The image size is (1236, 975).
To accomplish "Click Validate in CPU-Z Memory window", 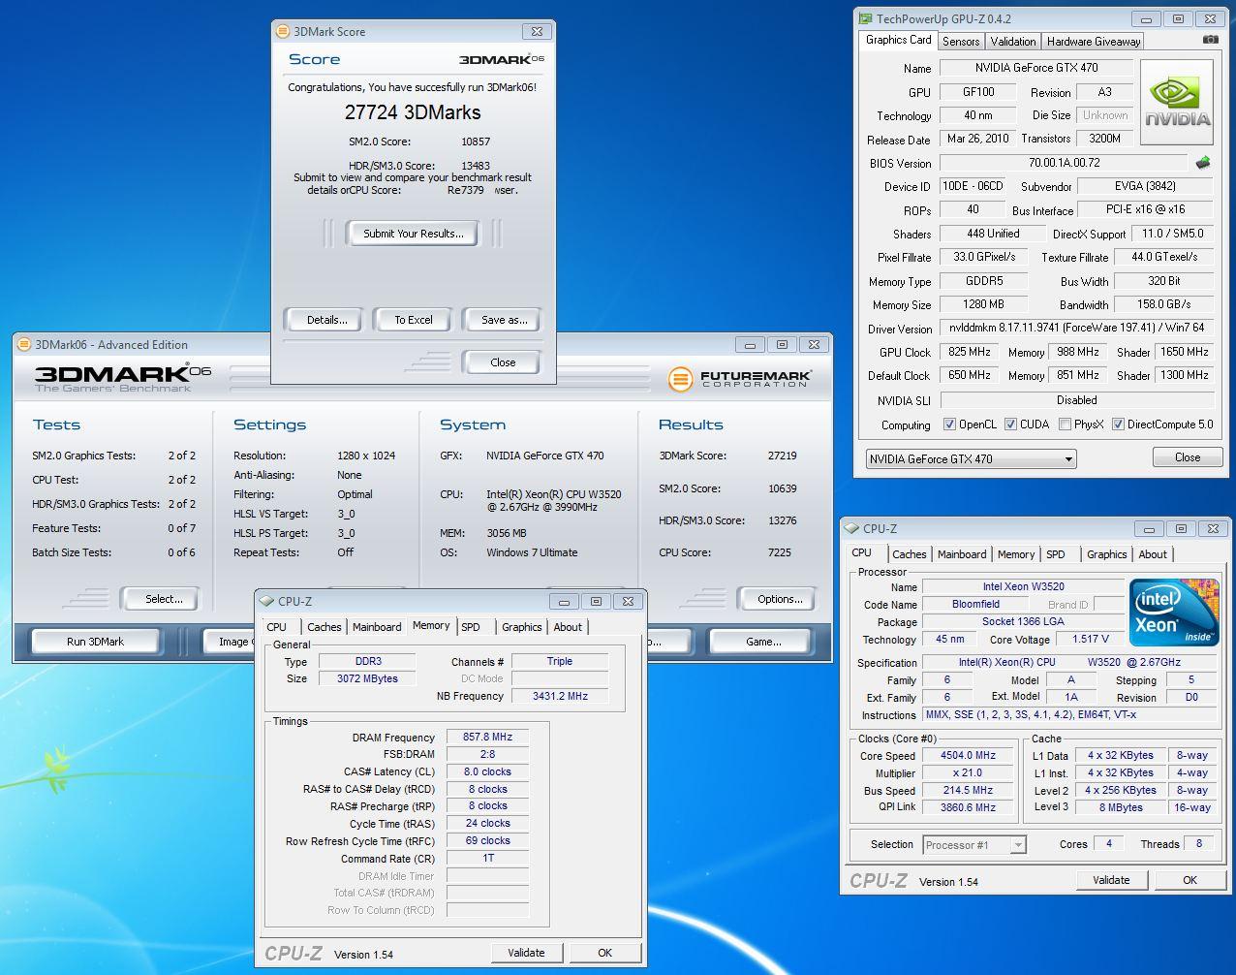I will [x=526, y=953].
